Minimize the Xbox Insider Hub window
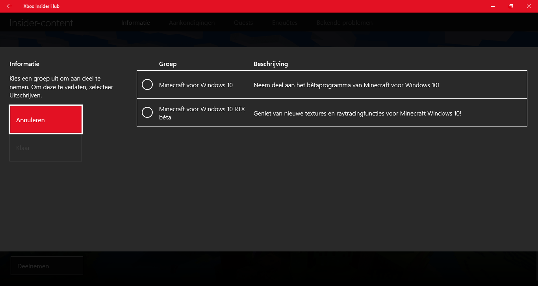Viewport: 538px width, 286px height. [493, 6]
